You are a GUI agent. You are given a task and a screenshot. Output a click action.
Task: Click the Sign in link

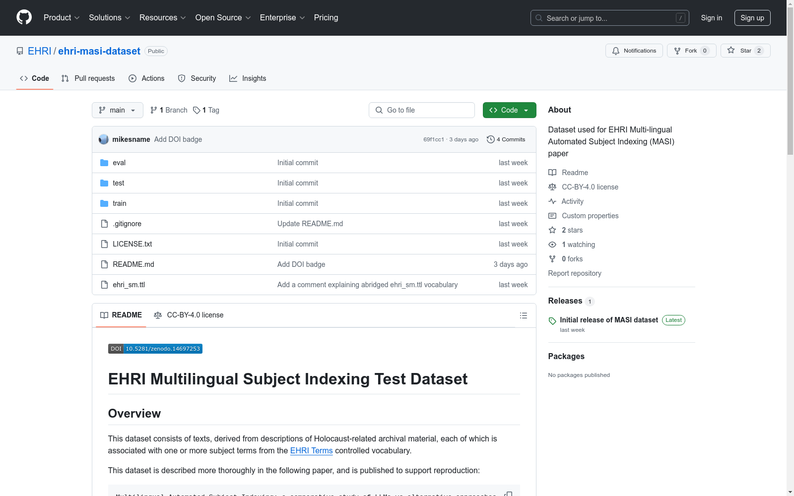[712, 18]
